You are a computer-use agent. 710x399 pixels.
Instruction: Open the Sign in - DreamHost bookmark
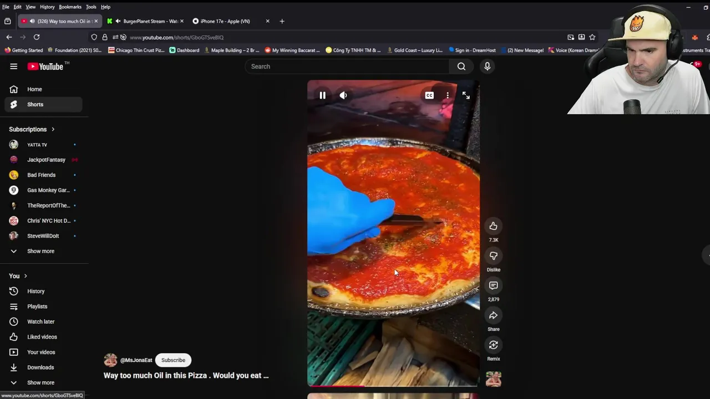click(x=473, y=50)
